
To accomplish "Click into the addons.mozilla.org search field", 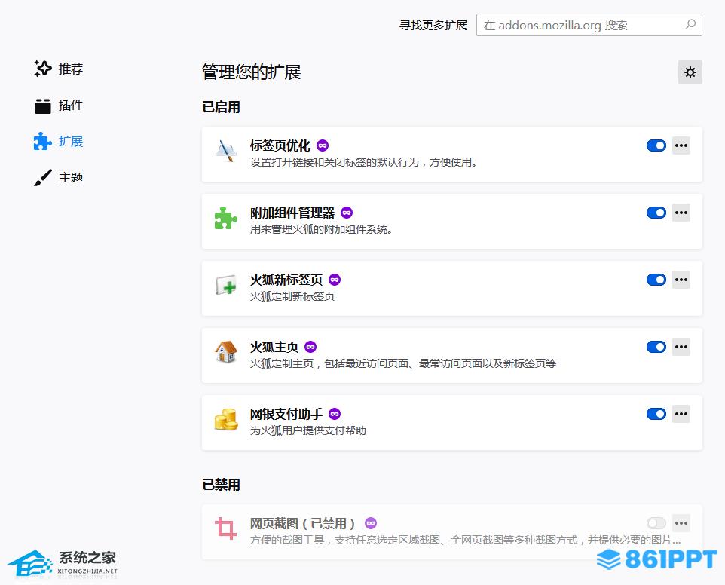I will (589, 25).
